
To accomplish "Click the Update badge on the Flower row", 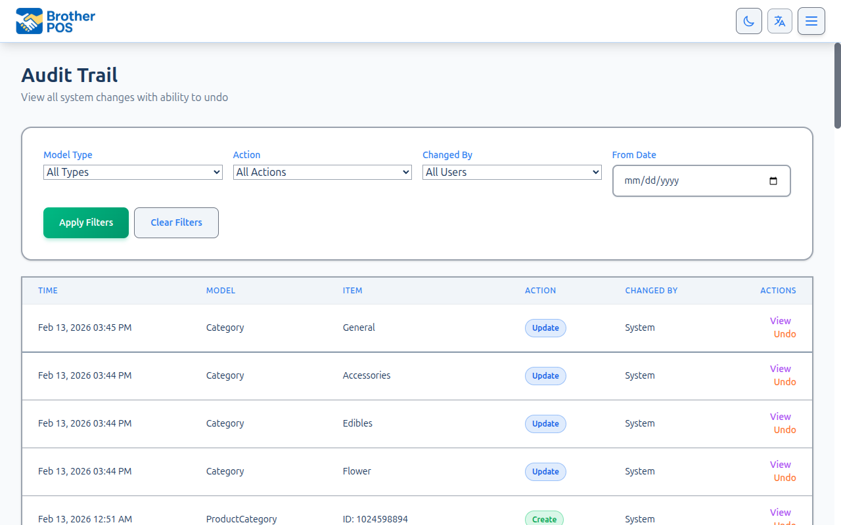I will (x=545, y=471).
